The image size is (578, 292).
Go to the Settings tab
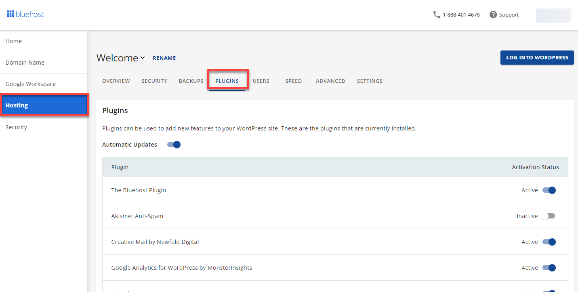[x=370, y=81]
